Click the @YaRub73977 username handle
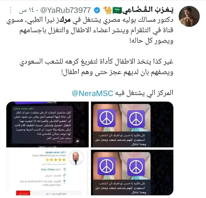This screenshot has height=198, width=206. point(66,10)
